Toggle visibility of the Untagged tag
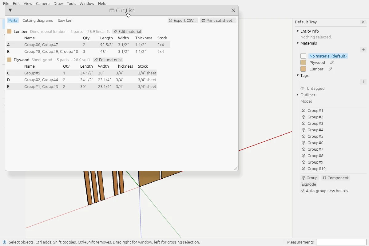369x246 pixels. (303, 88)
